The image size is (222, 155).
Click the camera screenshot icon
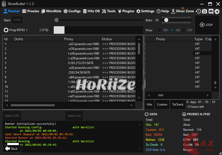click(x=204, y=11)
